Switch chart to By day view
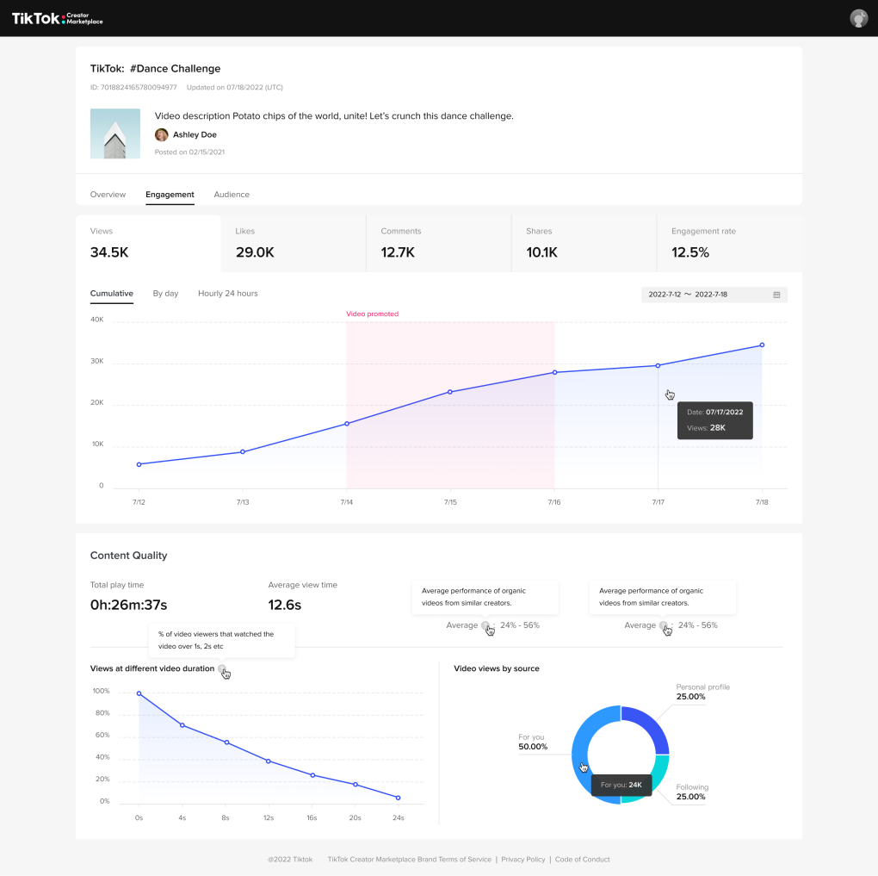The image size is (878, 876). click(165, 294)
